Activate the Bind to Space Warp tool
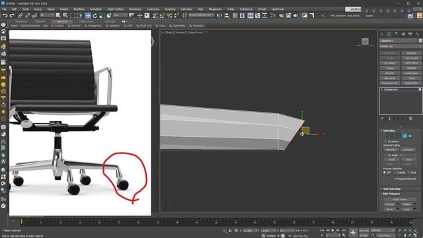Viewport: 423px width, 238px height. pos(34,16)
